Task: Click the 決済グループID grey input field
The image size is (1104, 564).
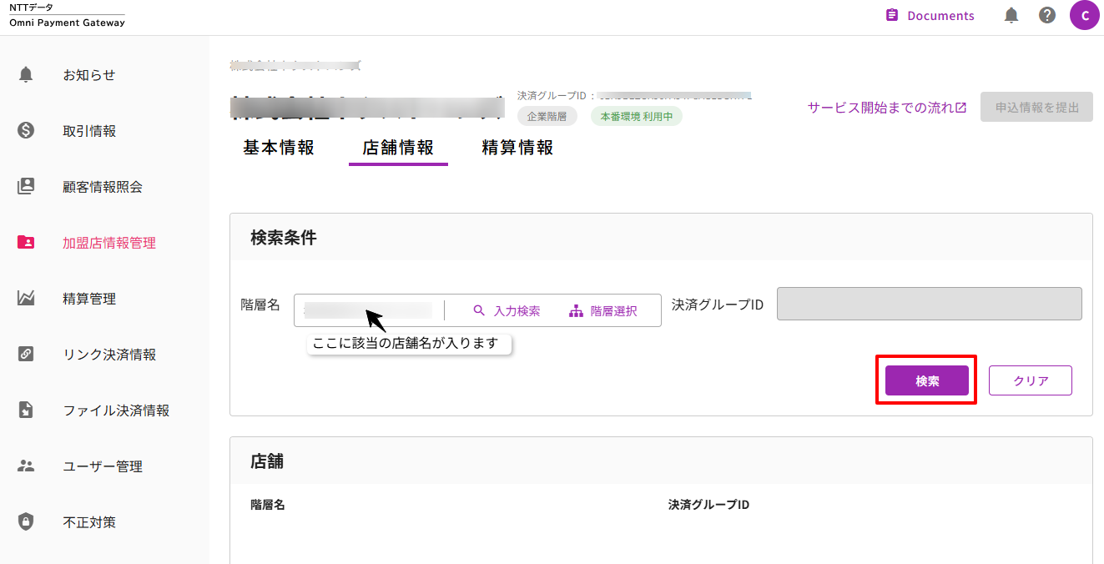Action: (929, 304)
